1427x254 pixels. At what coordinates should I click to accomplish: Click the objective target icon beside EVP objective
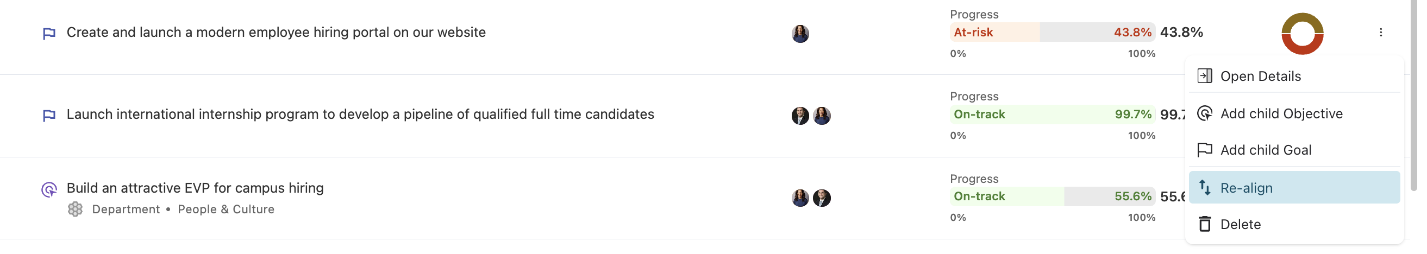click(49, 190)
